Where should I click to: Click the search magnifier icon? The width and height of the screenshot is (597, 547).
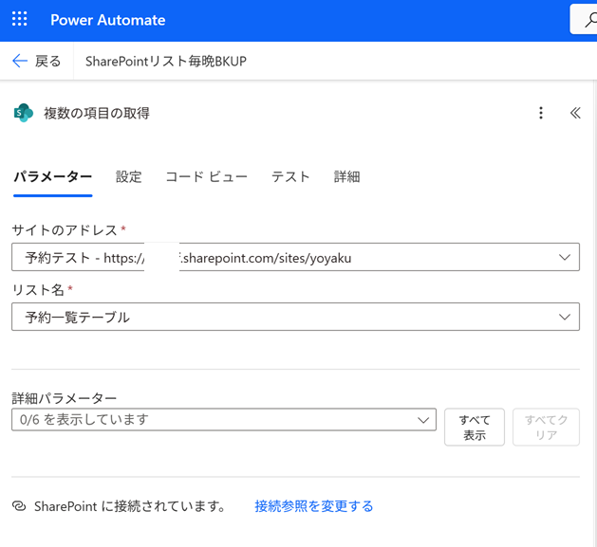click(581, 20)
